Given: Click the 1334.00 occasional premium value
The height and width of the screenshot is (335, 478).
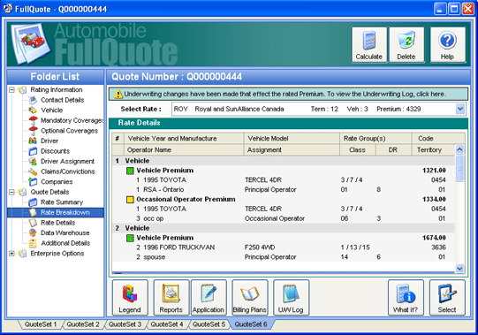Looking at the screenshot, I should click(x=434, y=199).
